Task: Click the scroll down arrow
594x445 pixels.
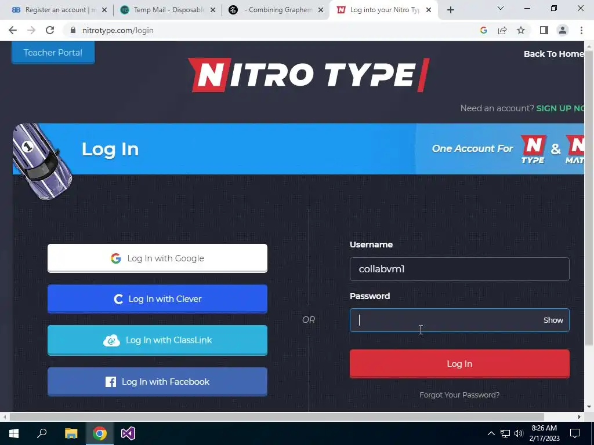Action: [588, 407]
